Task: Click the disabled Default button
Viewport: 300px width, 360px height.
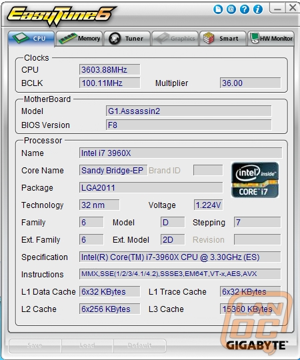Action: pos(139,345)
